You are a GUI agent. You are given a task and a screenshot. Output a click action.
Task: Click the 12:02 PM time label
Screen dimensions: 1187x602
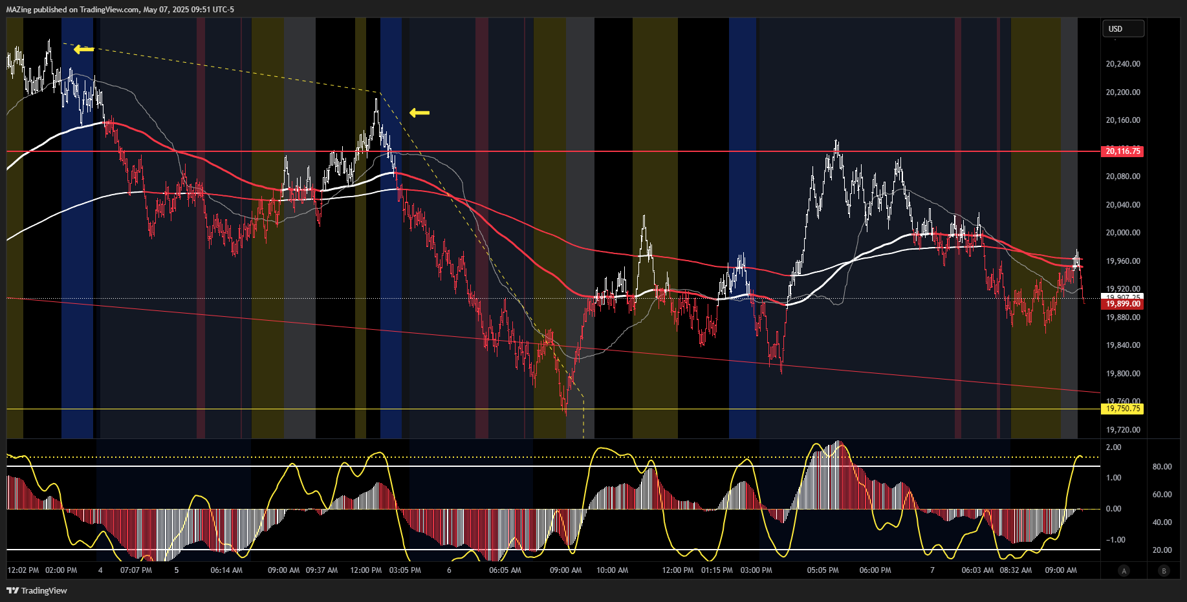click(x=23, y=570)
